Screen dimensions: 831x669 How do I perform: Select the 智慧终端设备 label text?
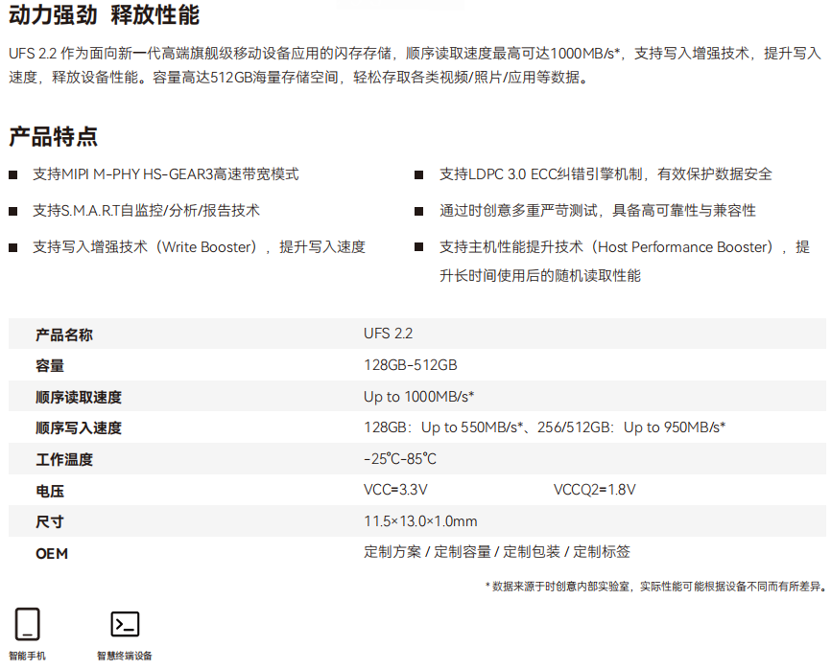click(125, 656)
